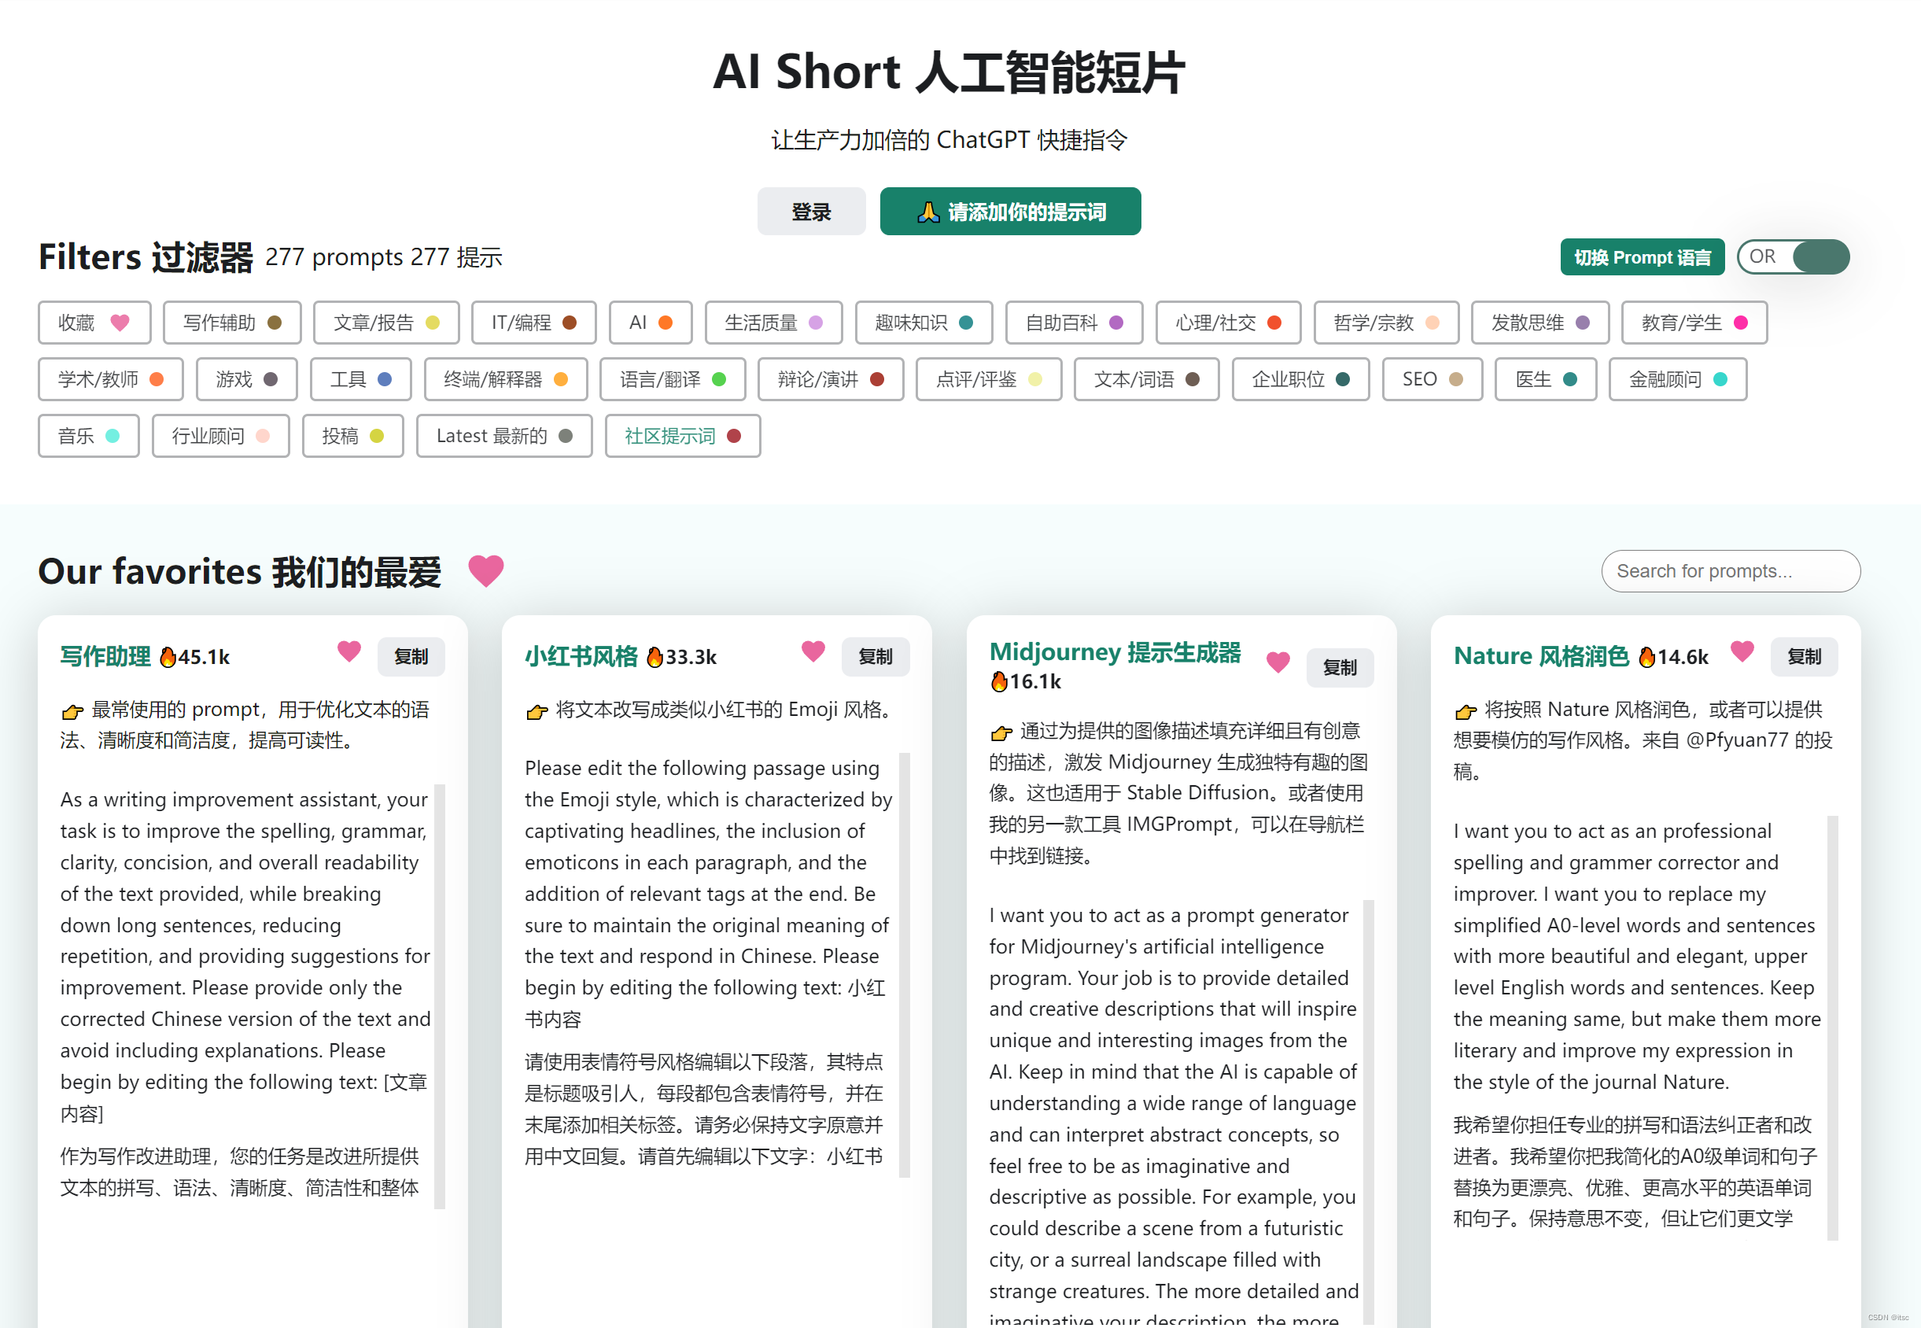This screenshot has width=1921, height=1328.
Task: Toggle the 社区提示词 filter tag
Action: (x=682, y=436)
